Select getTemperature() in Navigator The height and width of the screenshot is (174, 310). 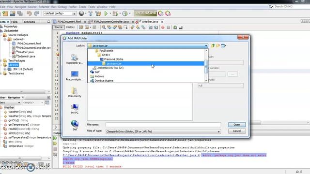24,125
